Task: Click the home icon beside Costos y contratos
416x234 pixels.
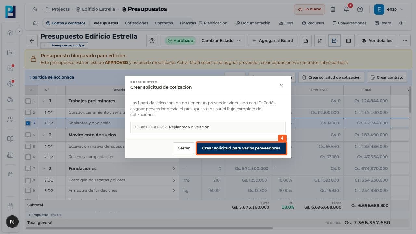Action: (x=35, y=23)
